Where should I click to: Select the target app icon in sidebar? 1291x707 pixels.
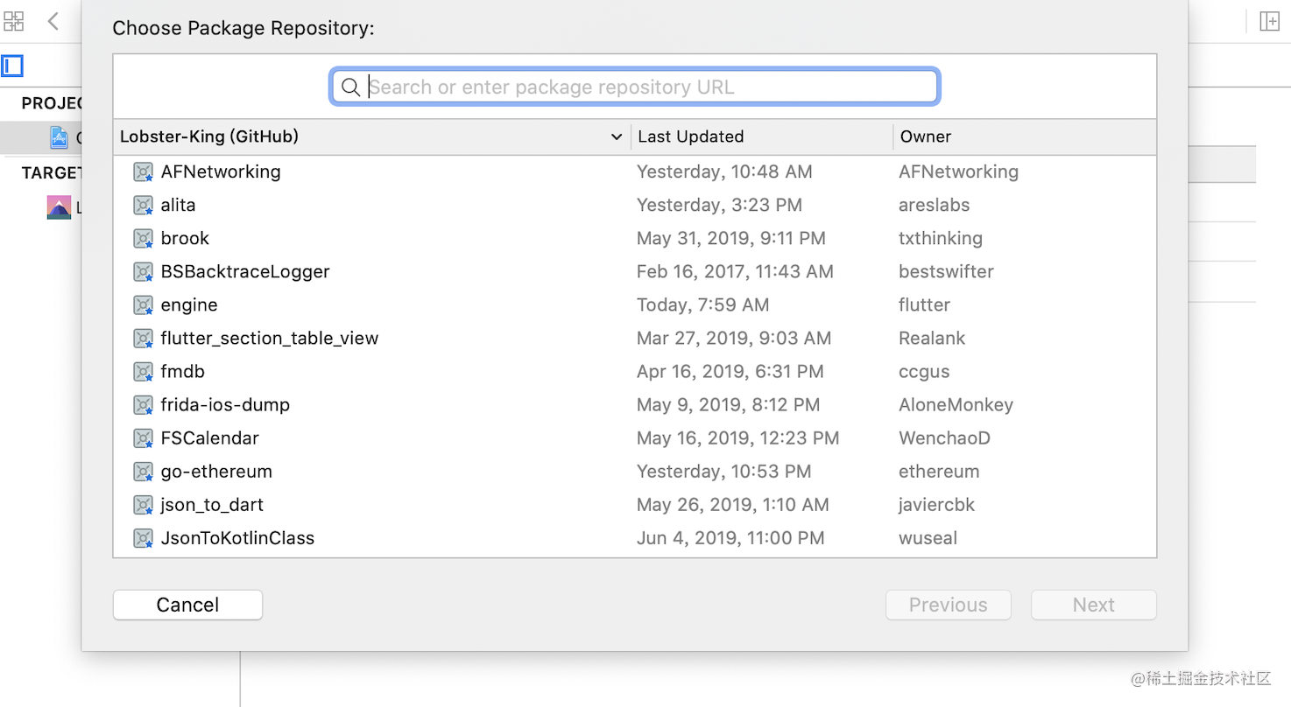click(59, 207)
